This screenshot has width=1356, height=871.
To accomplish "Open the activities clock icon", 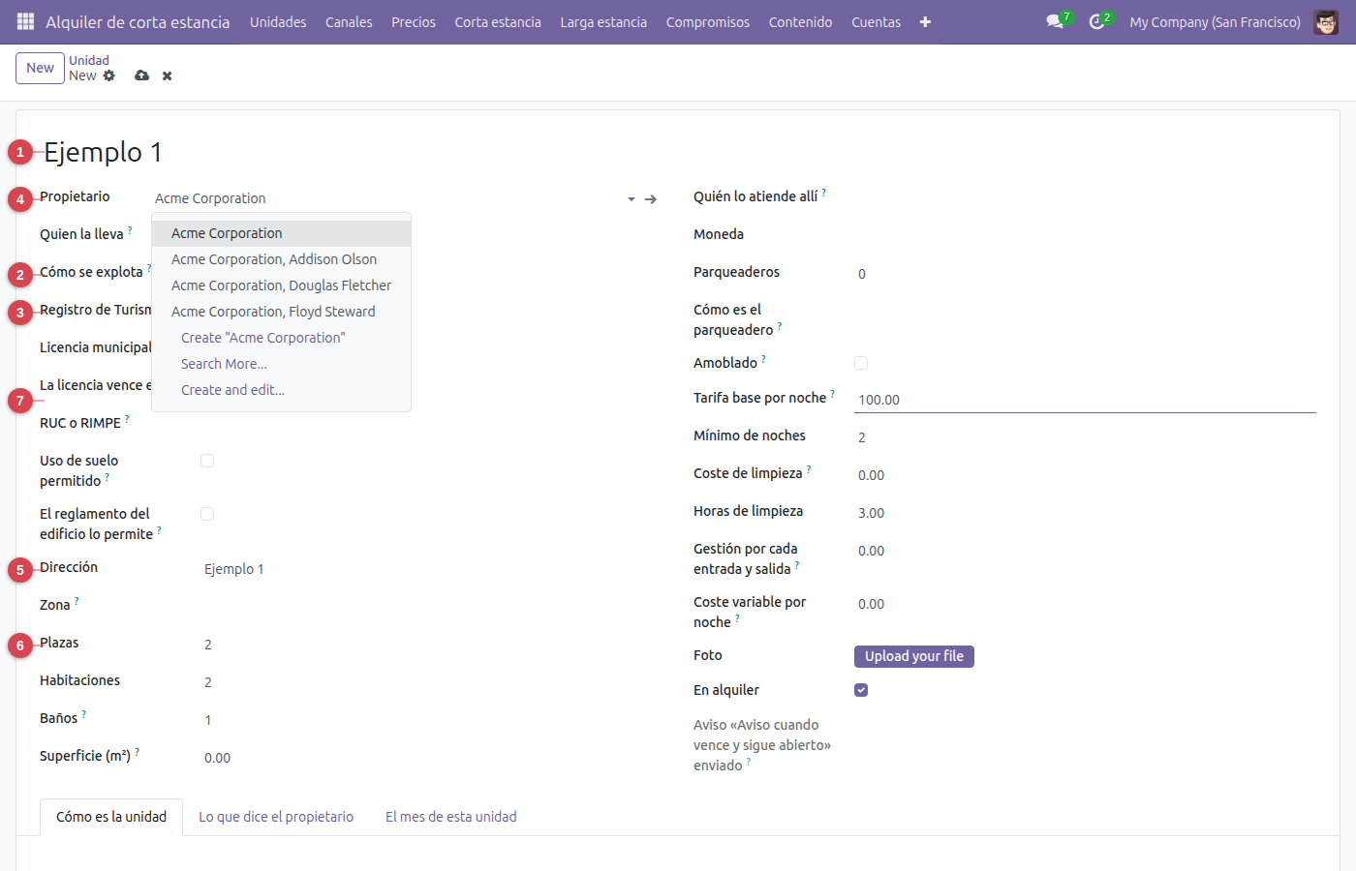I will coord(1096,21).
